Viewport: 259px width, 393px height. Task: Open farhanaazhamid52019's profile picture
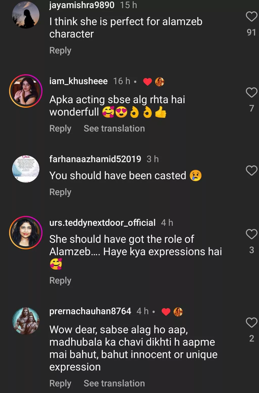point(26,169)
